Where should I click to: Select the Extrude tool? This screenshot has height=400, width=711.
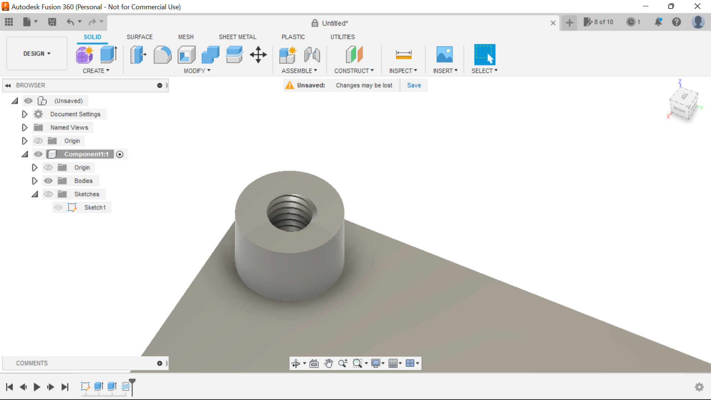pos(109,55)
